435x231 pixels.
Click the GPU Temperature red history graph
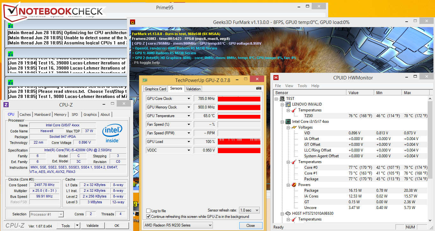click(x=239, y=116)
